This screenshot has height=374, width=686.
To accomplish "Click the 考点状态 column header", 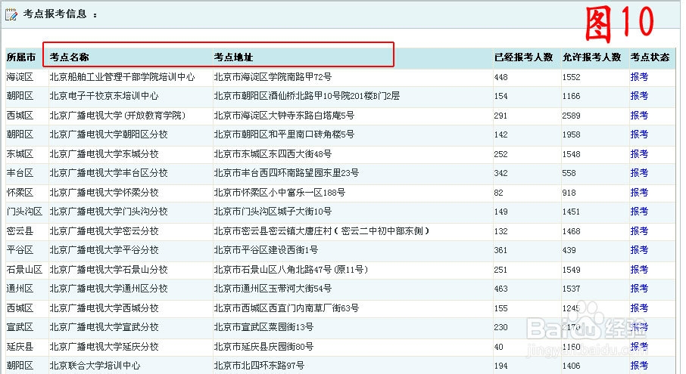I will point(650,57).
